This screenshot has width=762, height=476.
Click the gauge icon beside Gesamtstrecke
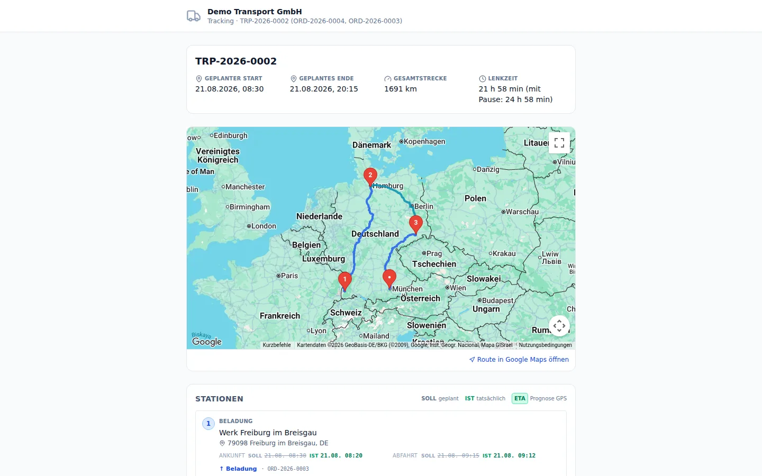388,79
